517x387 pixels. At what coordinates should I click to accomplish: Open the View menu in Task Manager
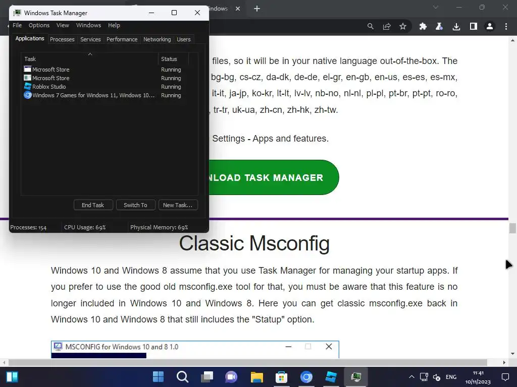click(63, 25)
